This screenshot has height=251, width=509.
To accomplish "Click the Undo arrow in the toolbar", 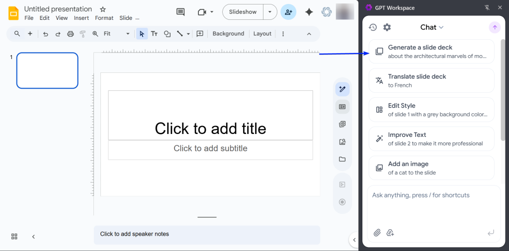I will pos(46,34).
